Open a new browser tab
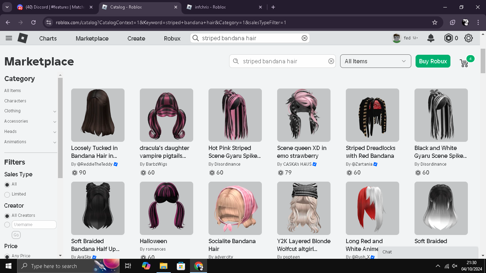Screen dimensions: 486x273 (x=273, y=7)
